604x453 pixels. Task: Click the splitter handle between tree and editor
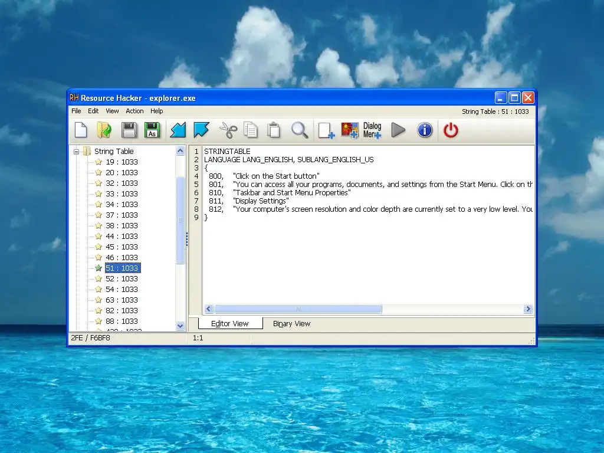187,239
